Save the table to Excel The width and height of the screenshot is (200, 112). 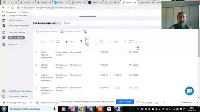tap(71, 32)
